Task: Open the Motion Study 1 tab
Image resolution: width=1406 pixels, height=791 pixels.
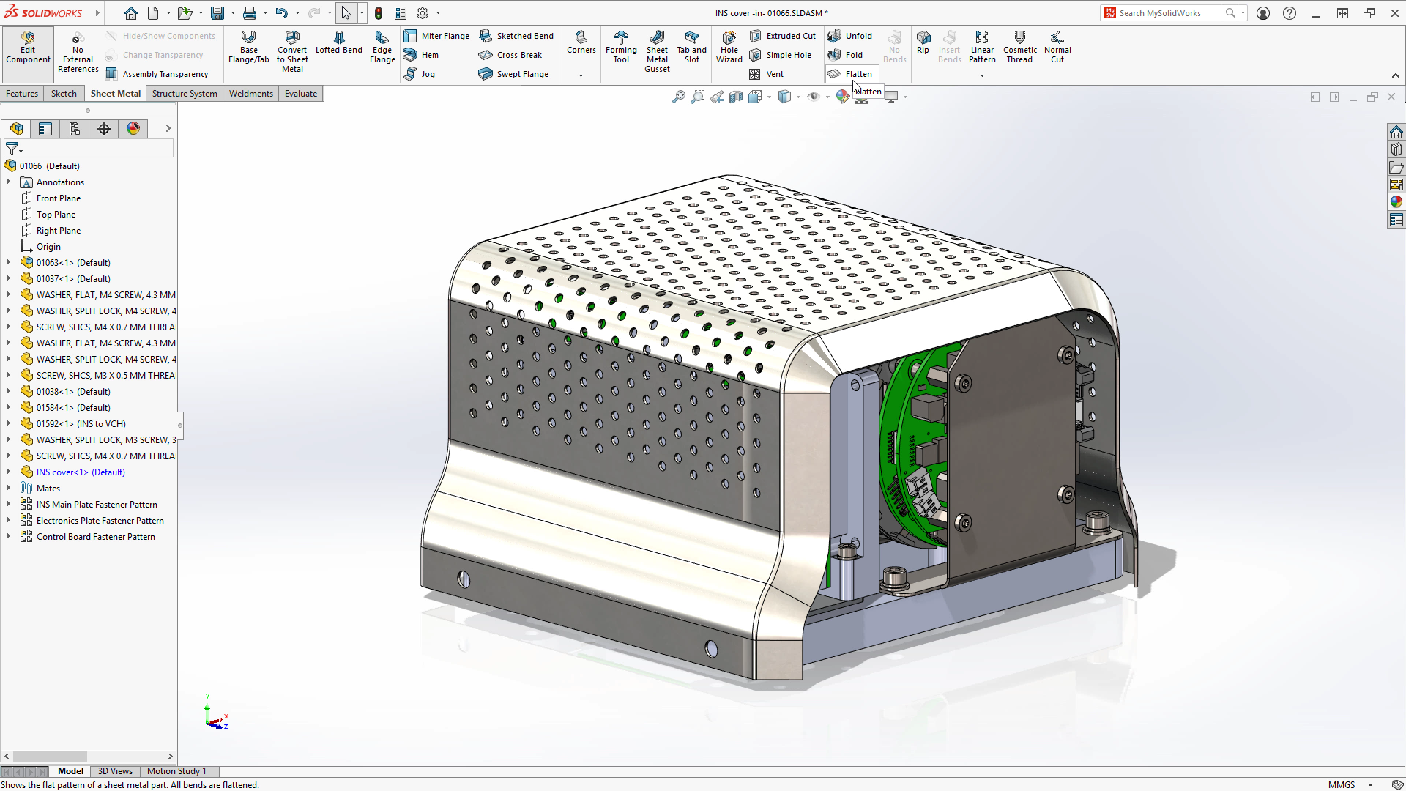Action: coord(176,771)
